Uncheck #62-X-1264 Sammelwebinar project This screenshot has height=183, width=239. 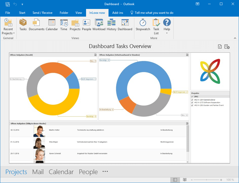point(192,100)
